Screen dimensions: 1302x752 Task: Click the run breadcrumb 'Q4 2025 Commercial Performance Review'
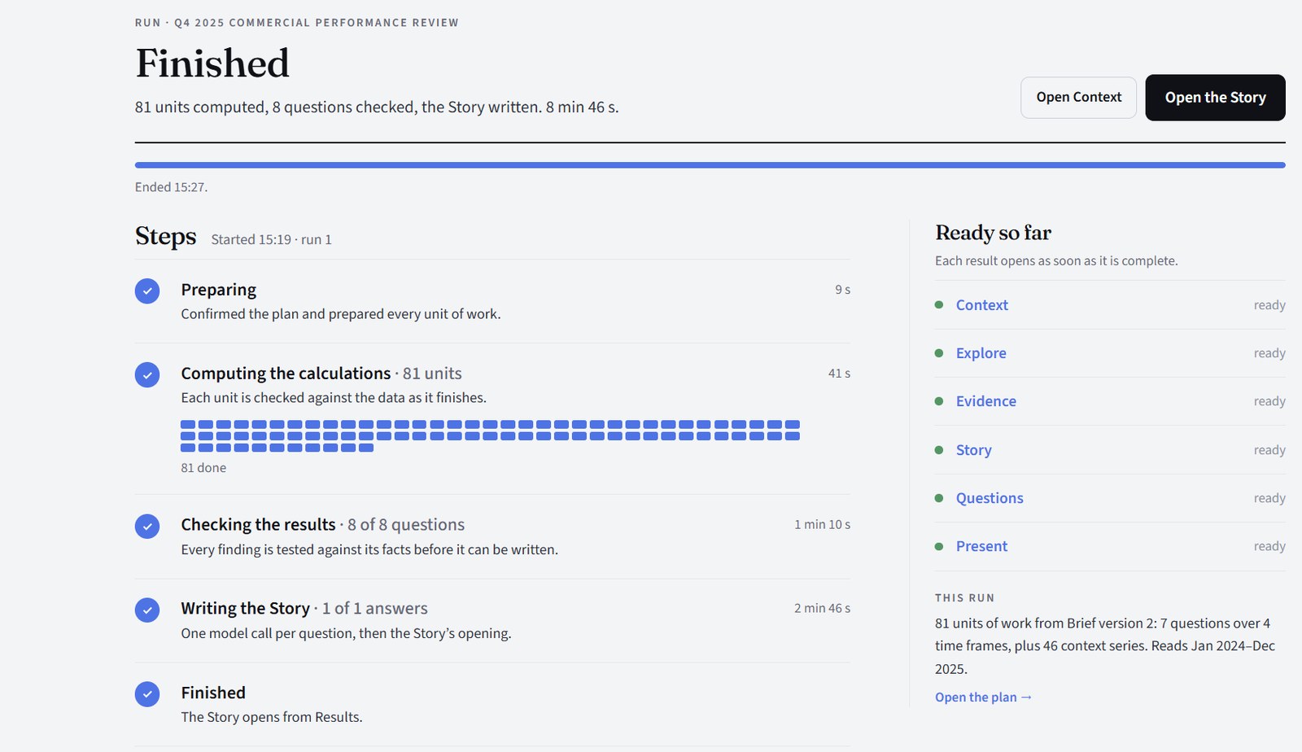click(x=317, y=23)
